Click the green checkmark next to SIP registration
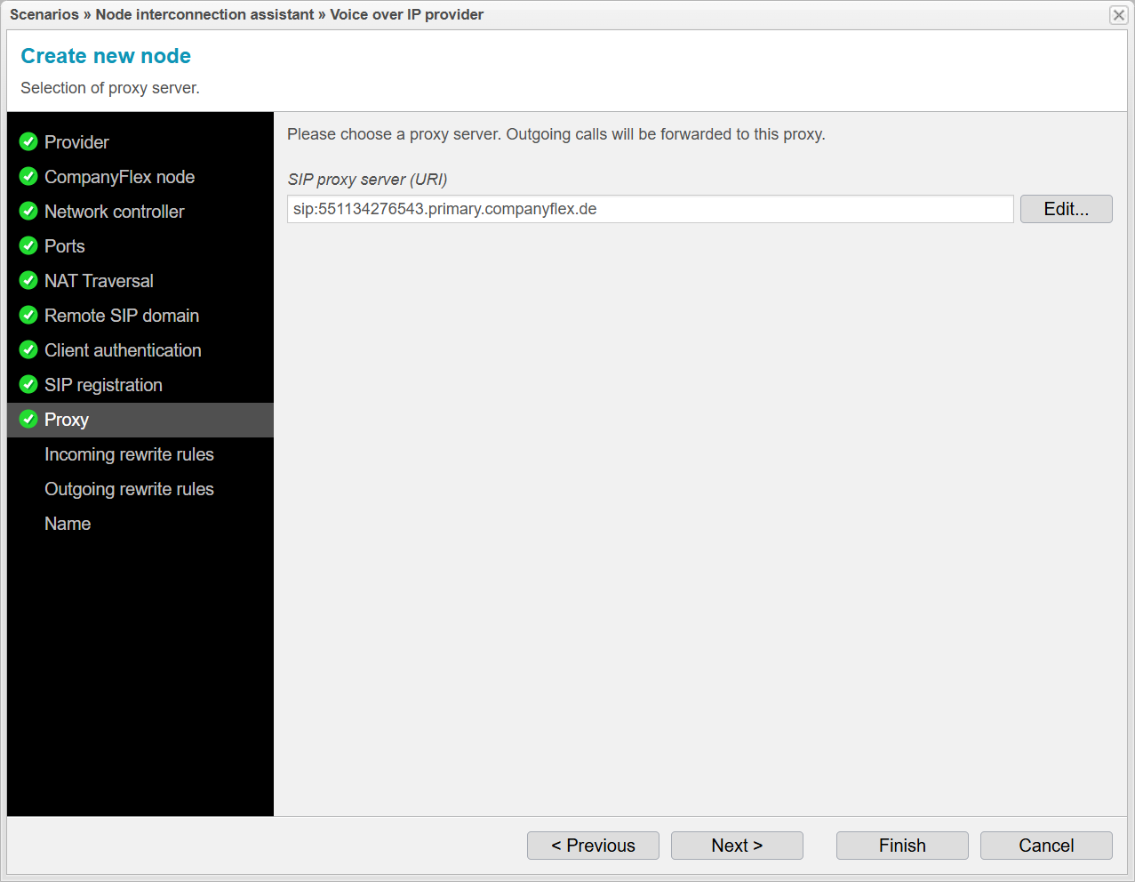1135x882 pixels. (28, 384)
